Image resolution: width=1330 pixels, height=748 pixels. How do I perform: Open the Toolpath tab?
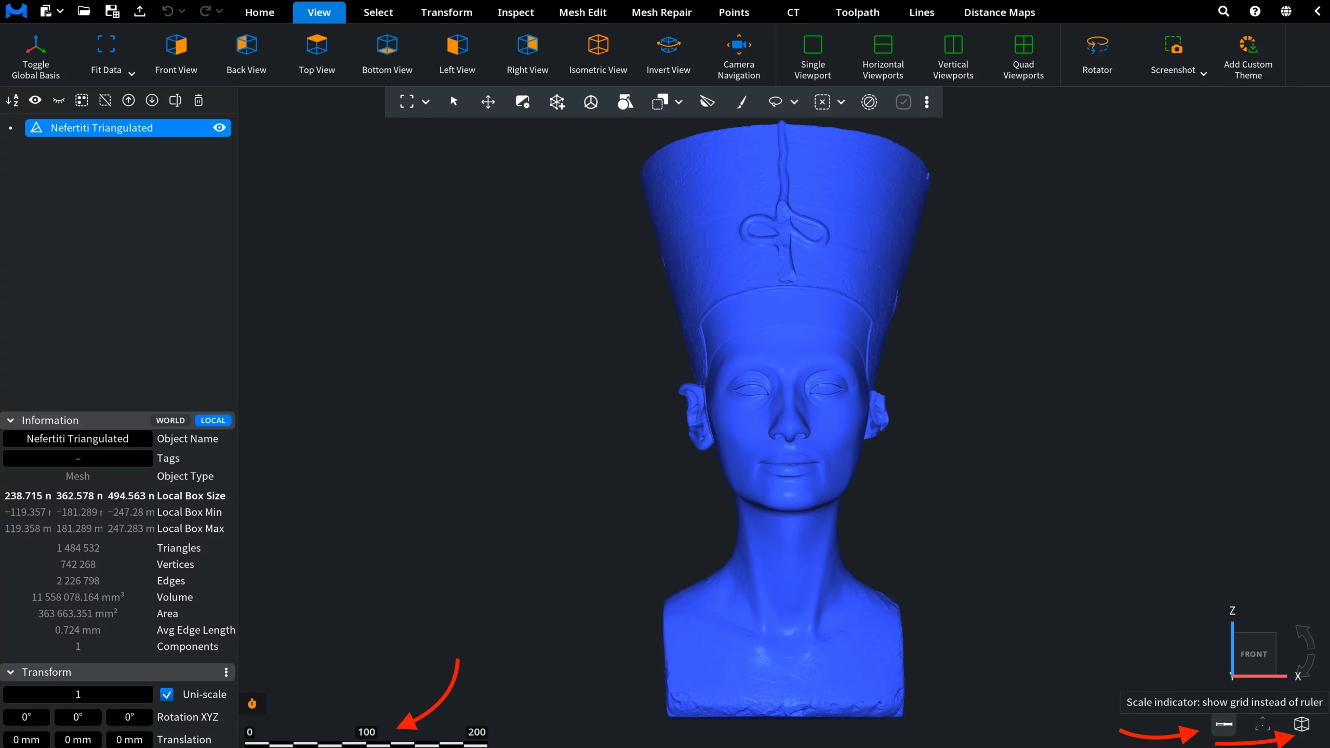857,12
